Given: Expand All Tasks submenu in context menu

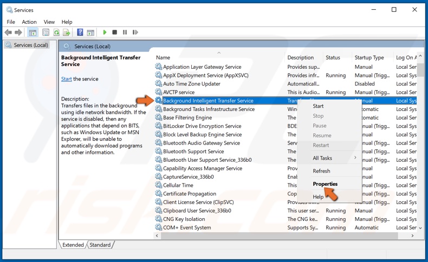Looking at the screenshot, I should (330, 158).
